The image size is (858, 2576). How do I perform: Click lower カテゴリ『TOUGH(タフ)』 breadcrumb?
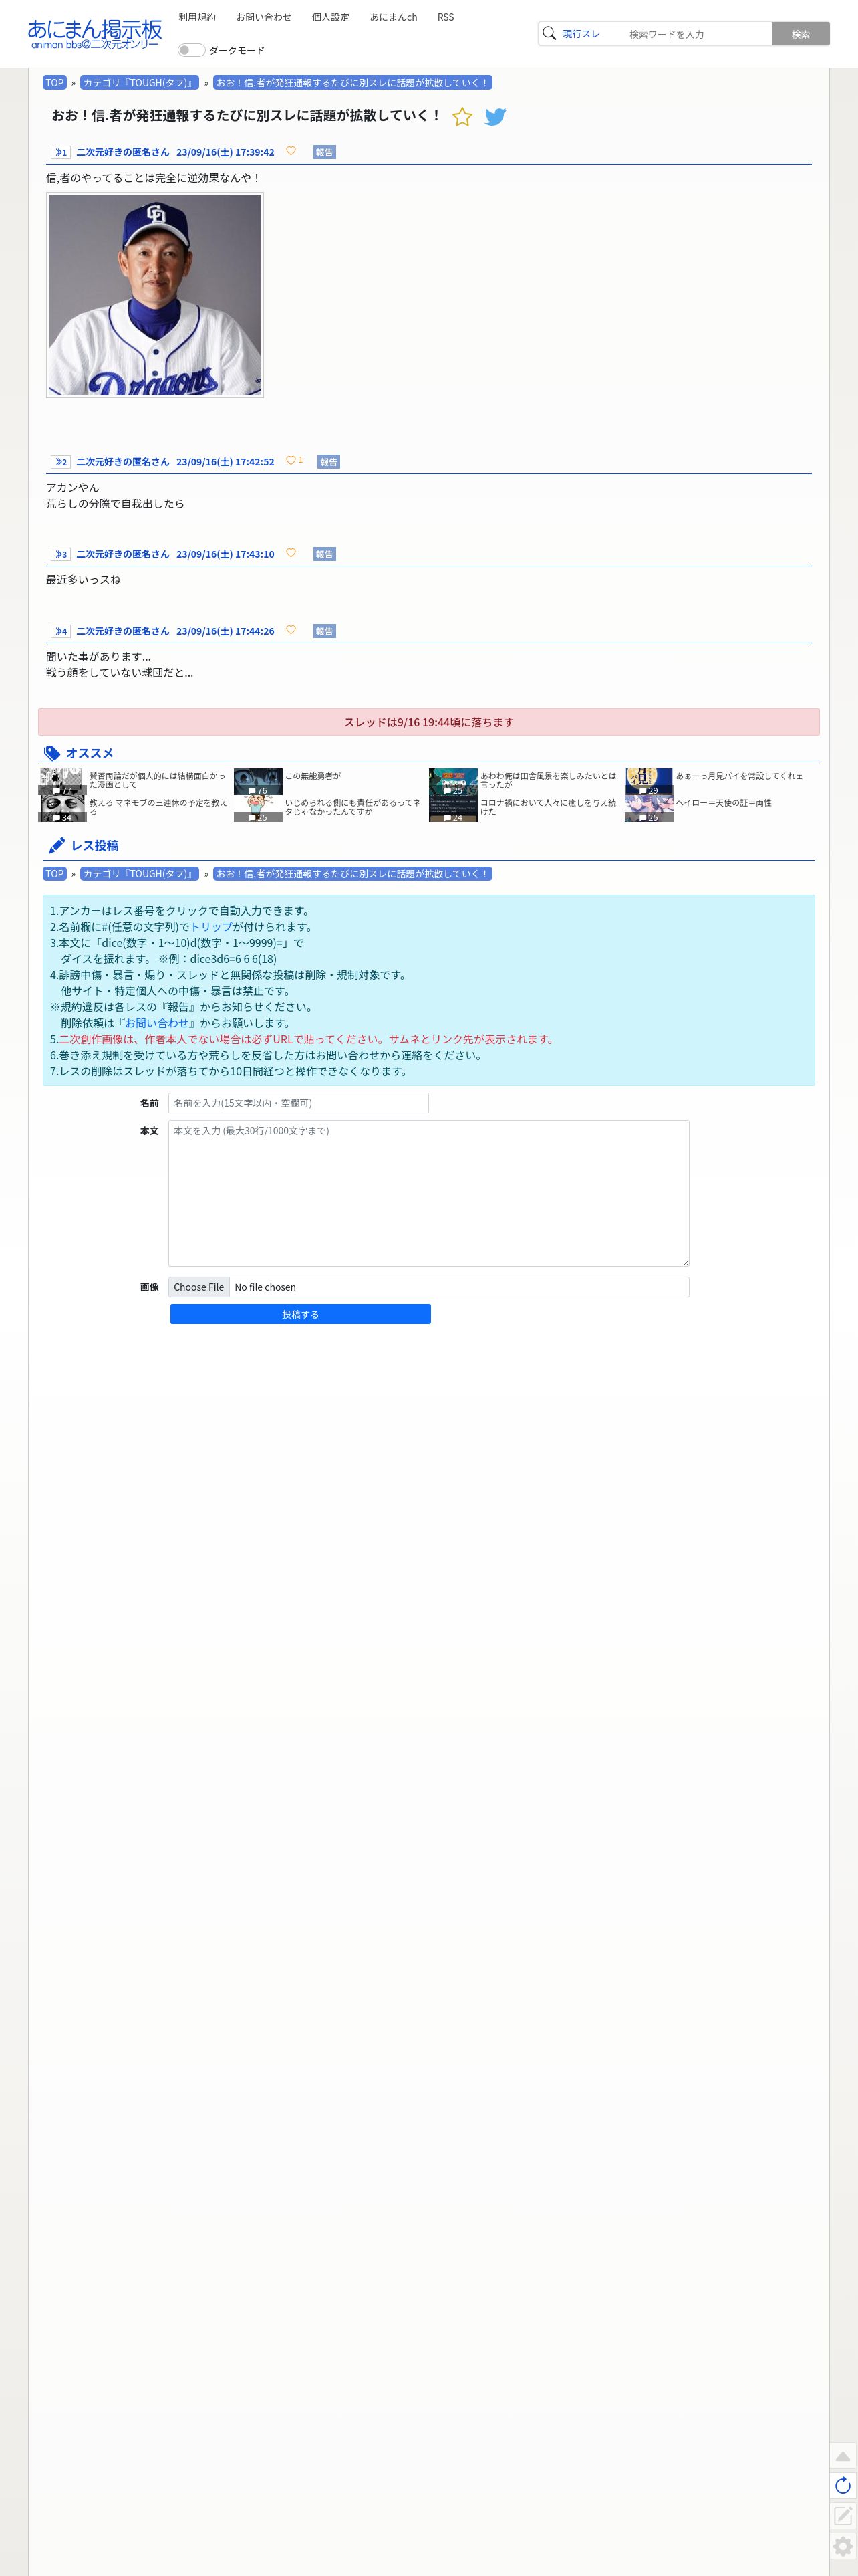[x=139, y=874]
